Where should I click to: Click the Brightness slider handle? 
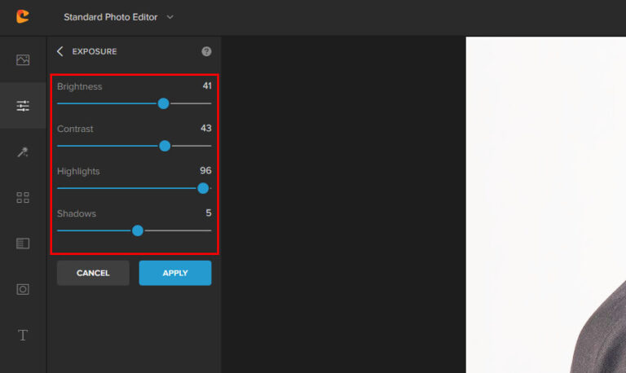click(163, 103)
